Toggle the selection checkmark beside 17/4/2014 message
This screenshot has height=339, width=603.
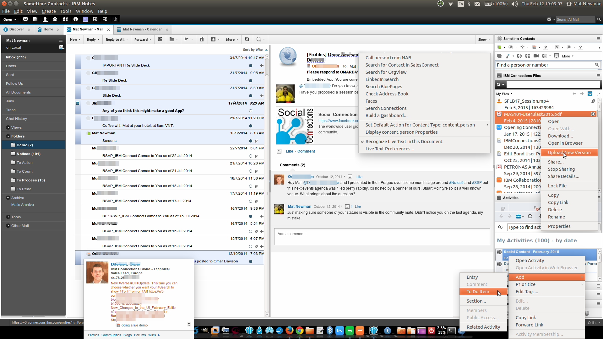(78, 103)
